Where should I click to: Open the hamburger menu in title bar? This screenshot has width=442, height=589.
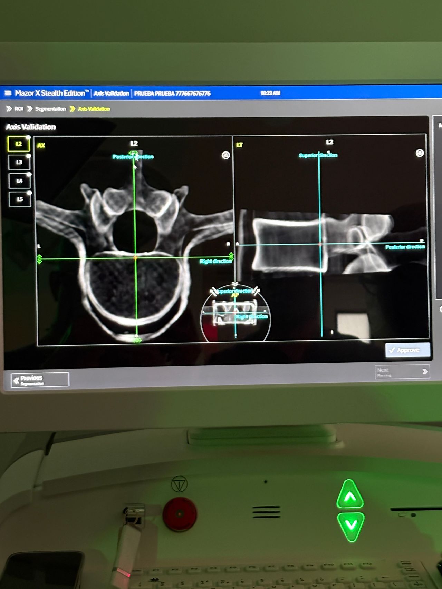[x=8, y=93]
